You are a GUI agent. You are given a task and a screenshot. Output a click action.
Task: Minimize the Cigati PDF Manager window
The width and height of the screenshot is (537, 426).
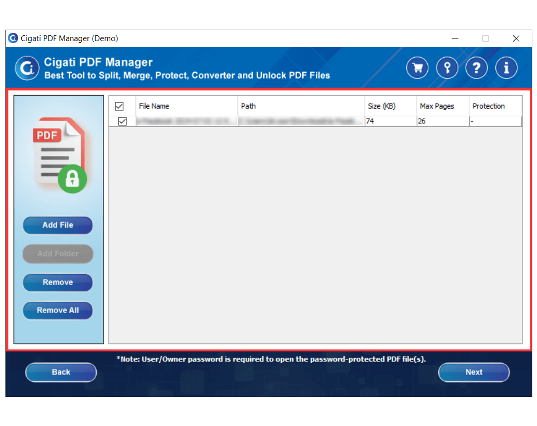tap(455, 38)
